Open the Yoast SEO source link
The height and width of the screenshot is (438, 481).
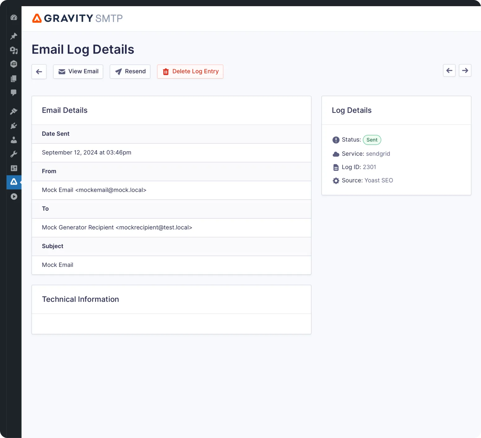point(379,180)
